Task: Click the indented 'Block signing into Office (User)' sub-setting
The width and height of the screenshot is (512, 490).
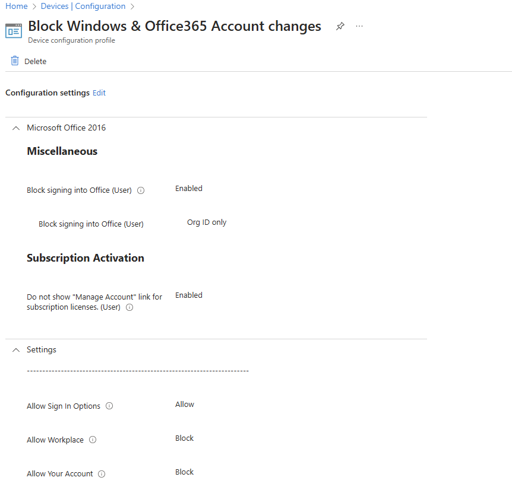Action: (91, 224)
